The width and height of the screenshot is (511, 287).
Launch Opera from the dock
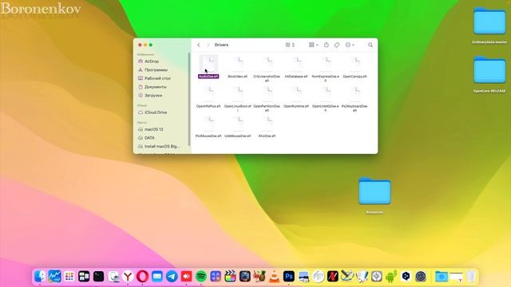142,277
